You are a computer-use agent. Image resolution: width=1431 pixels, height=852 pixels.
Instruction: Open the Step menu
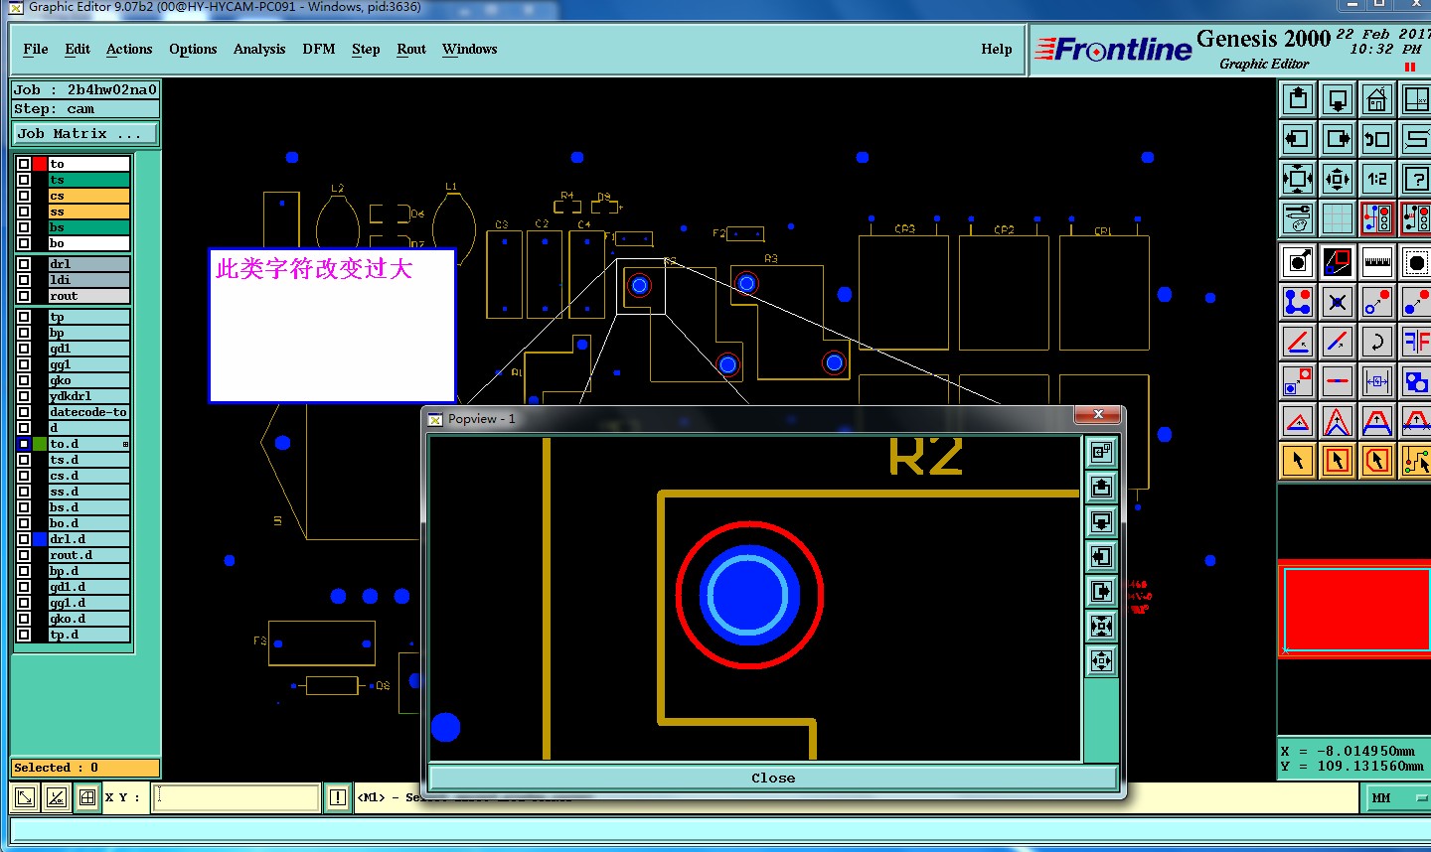(x=366, y=49)
